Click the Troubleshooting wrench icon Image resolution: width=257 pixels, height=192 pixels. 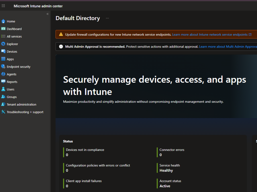coord(3,112)
